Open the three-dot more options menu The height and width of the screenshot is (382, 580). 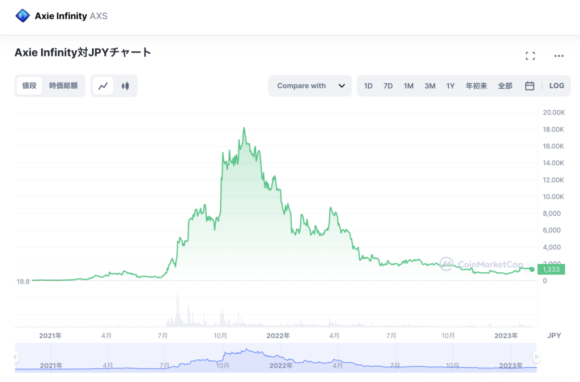pos(559,55)
